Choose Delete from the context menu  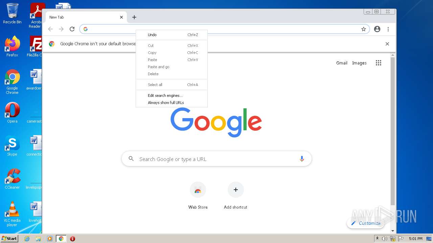tap(172, 74)
